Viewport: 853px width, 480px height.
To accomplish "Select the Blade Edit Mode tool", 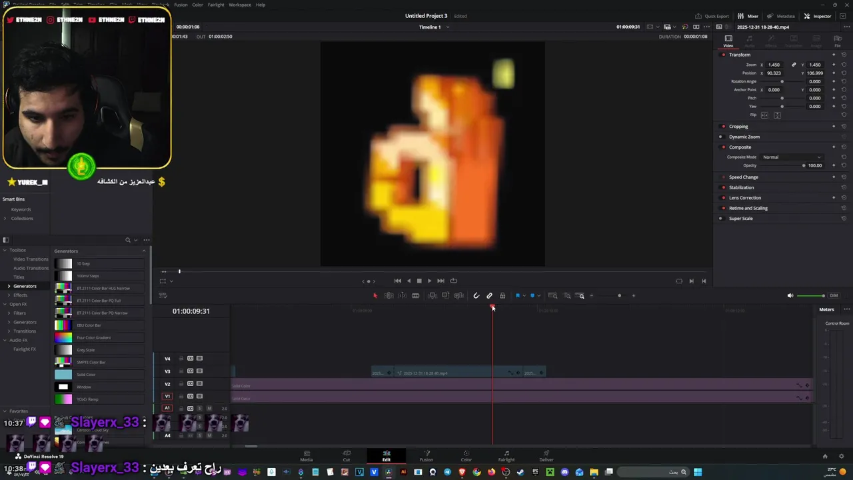I will [415, 295].
